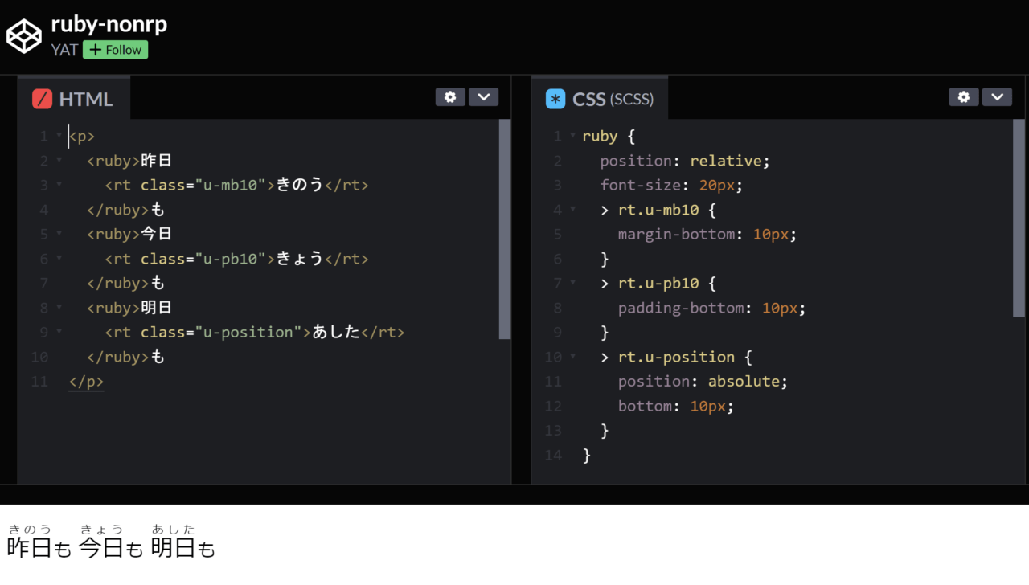Click the 'ruby {' selector on CSS line 1

coord(609,136)
